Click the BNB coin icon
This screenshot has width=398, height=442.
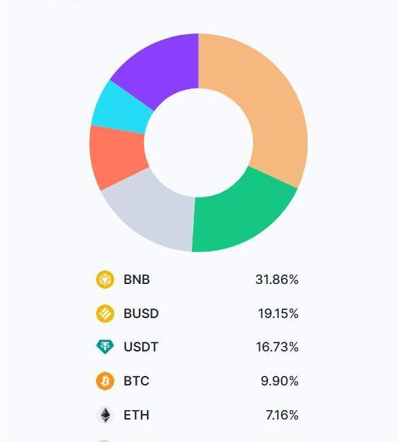coord(105,280)
